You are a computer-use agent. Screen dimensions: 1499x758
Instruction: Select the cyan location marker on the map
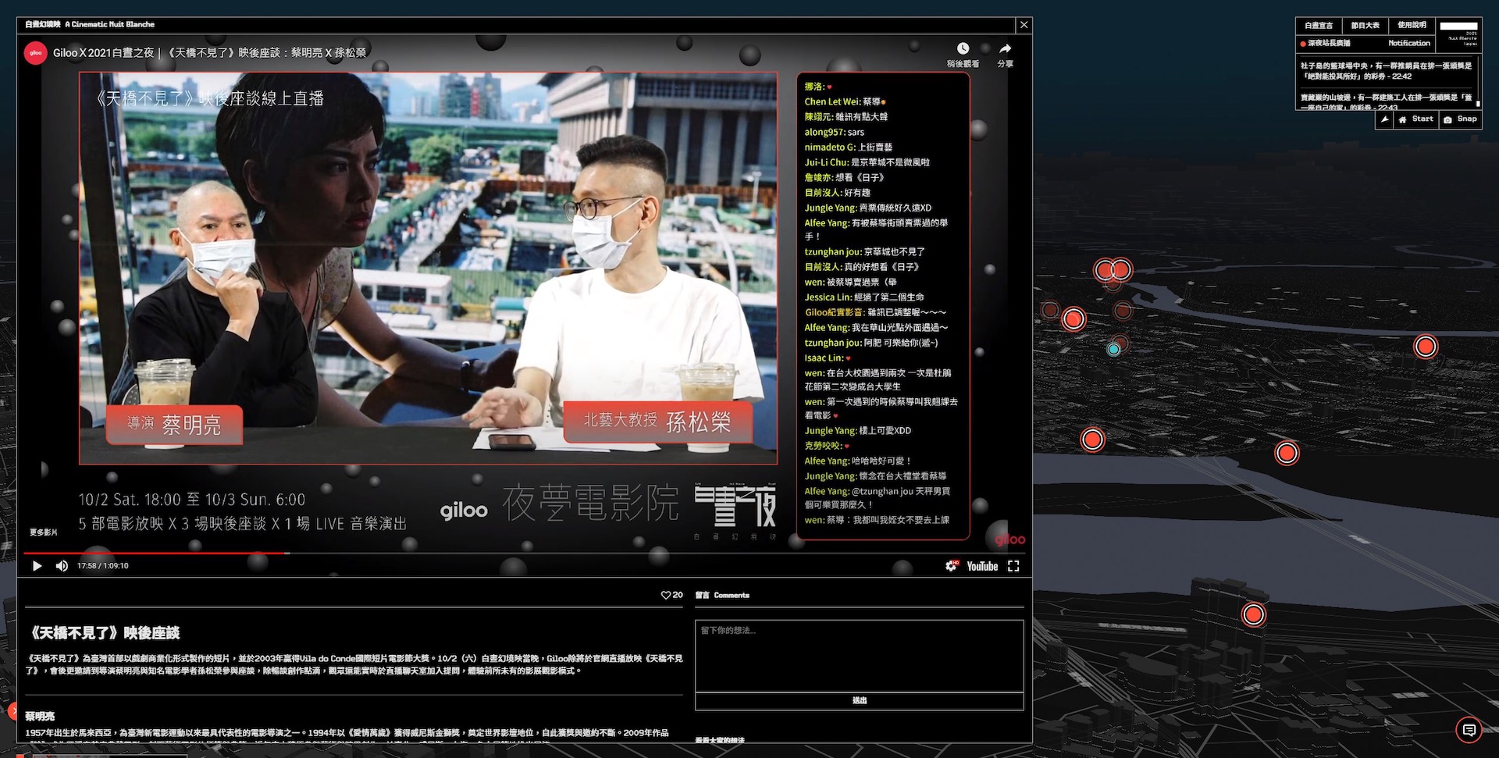[1113, 350]
